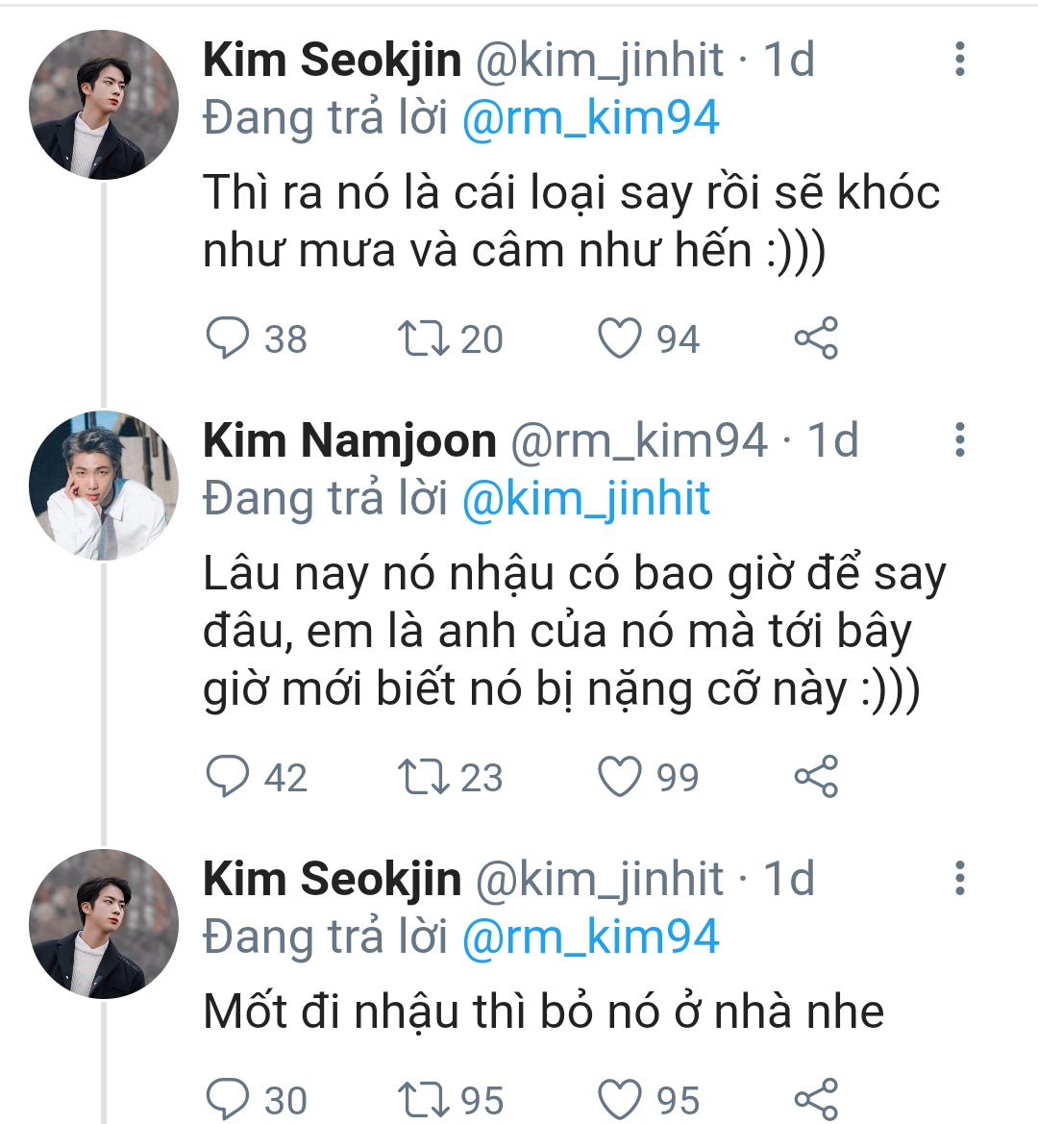Reply to the last Kim Seokjin tweet
Viewport: 1038px width, 1124px height.
coord(229,1100)
